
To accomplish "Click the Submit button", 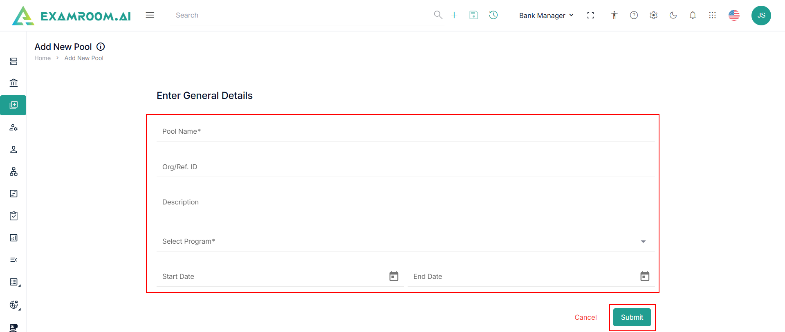I will 632,317.
